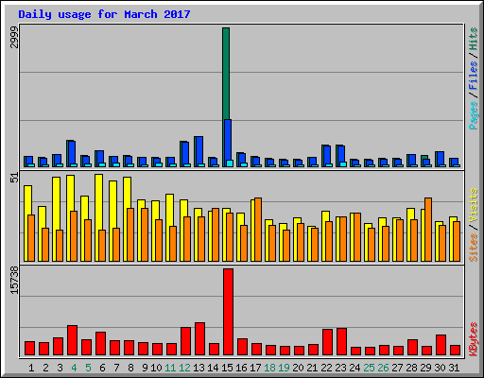484x378 pixels.
Task: Click day label 1 on the x-axis
Action: pos(31,368)
